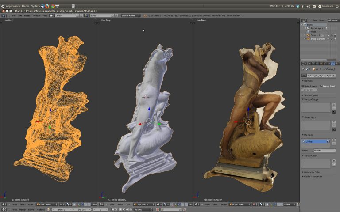Select the UVMap entry in UV Maps list
Viewport: 340px width, 212px height.
[x=315, y=141]
